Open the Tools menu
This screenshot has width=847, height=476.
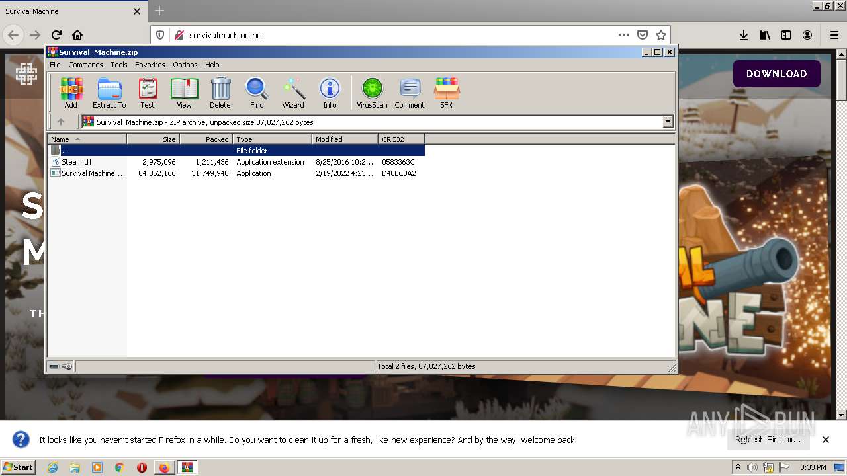coord(119,65)
